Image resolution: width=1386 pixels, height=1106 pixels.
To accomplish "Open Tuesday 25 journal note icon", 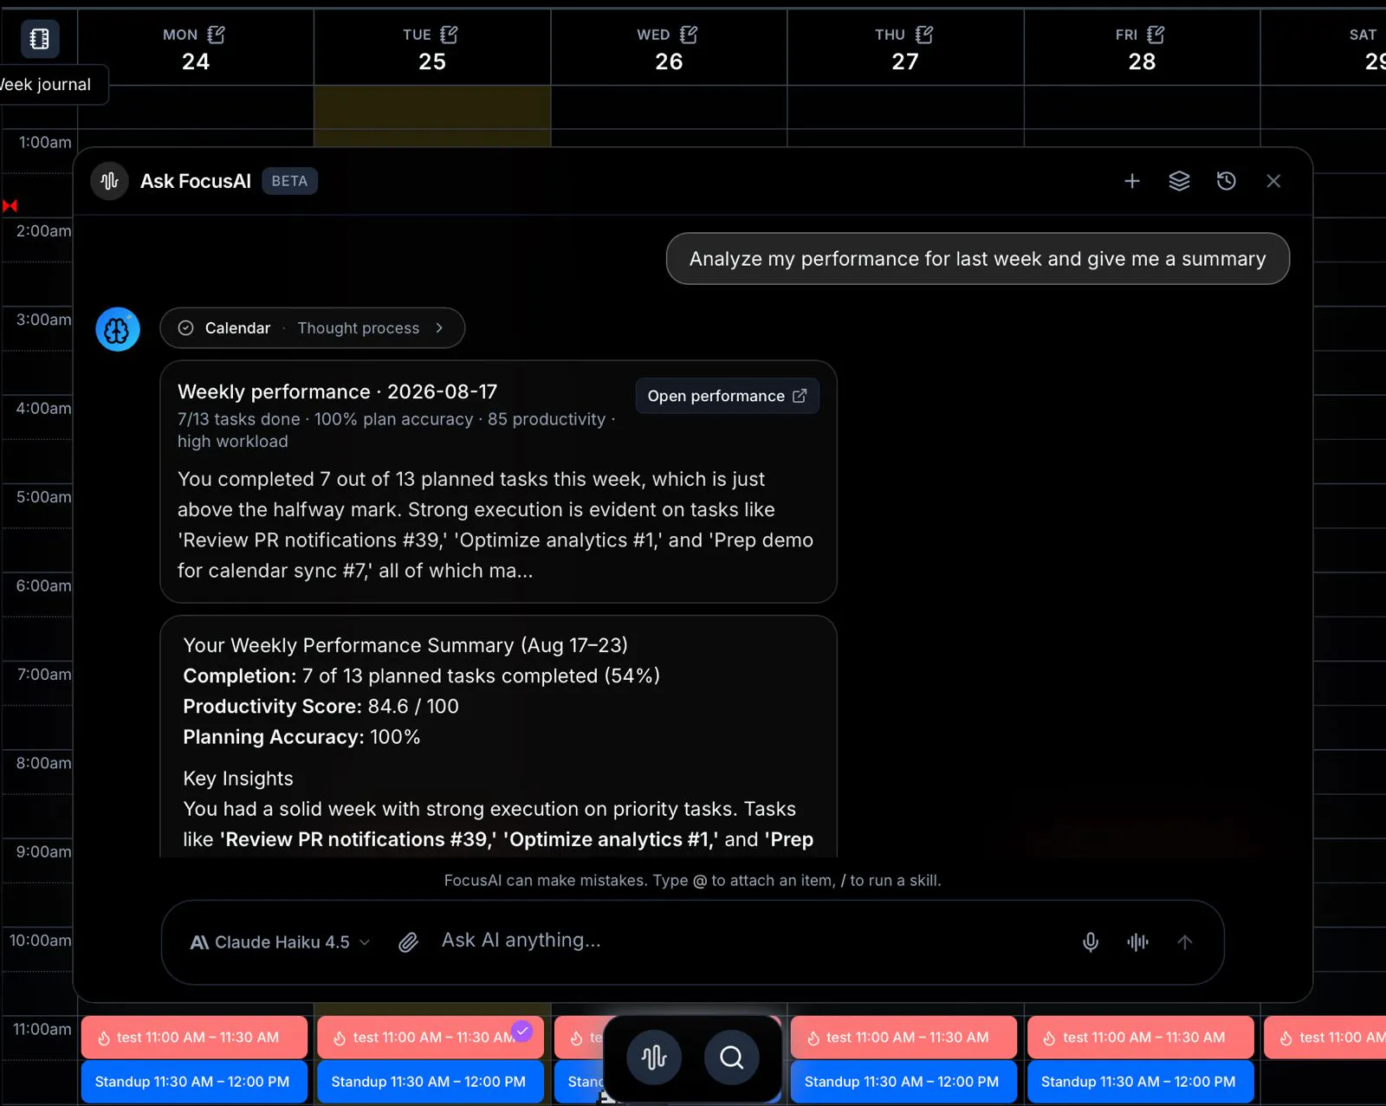I will tap(449, 35).
